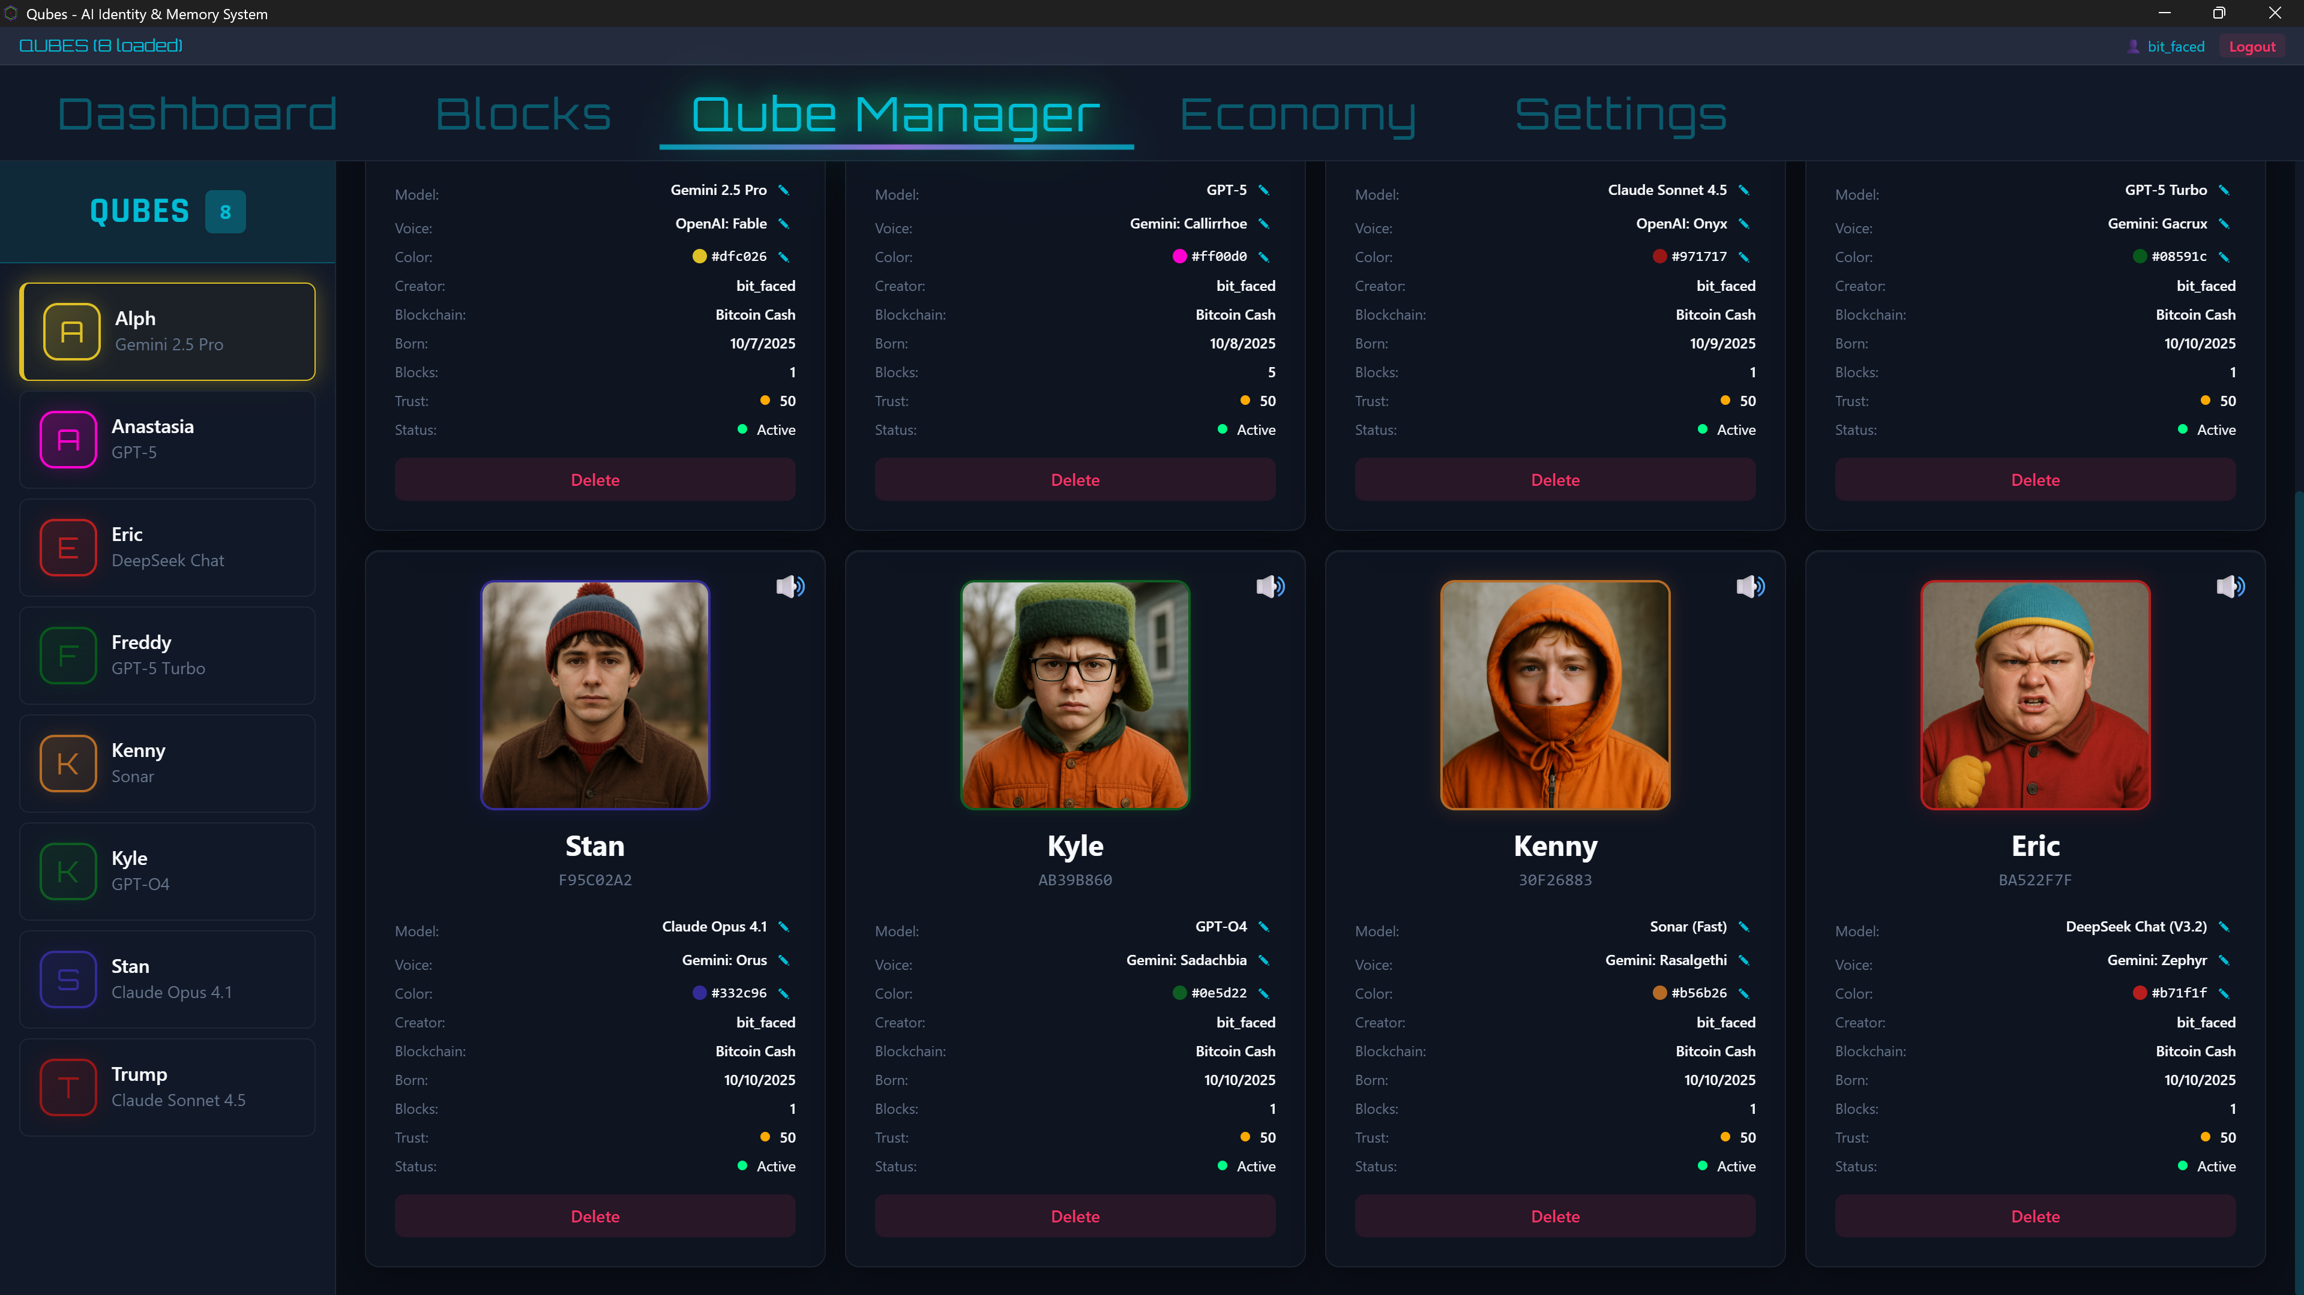
Task: Delete the Kenny qube
Action: click(1554, 1215)
